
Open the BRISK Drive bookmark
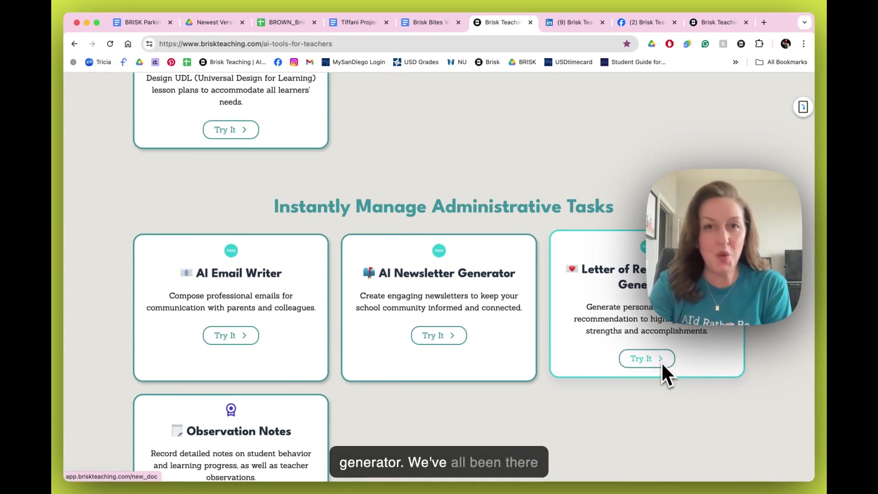(522, 62)
